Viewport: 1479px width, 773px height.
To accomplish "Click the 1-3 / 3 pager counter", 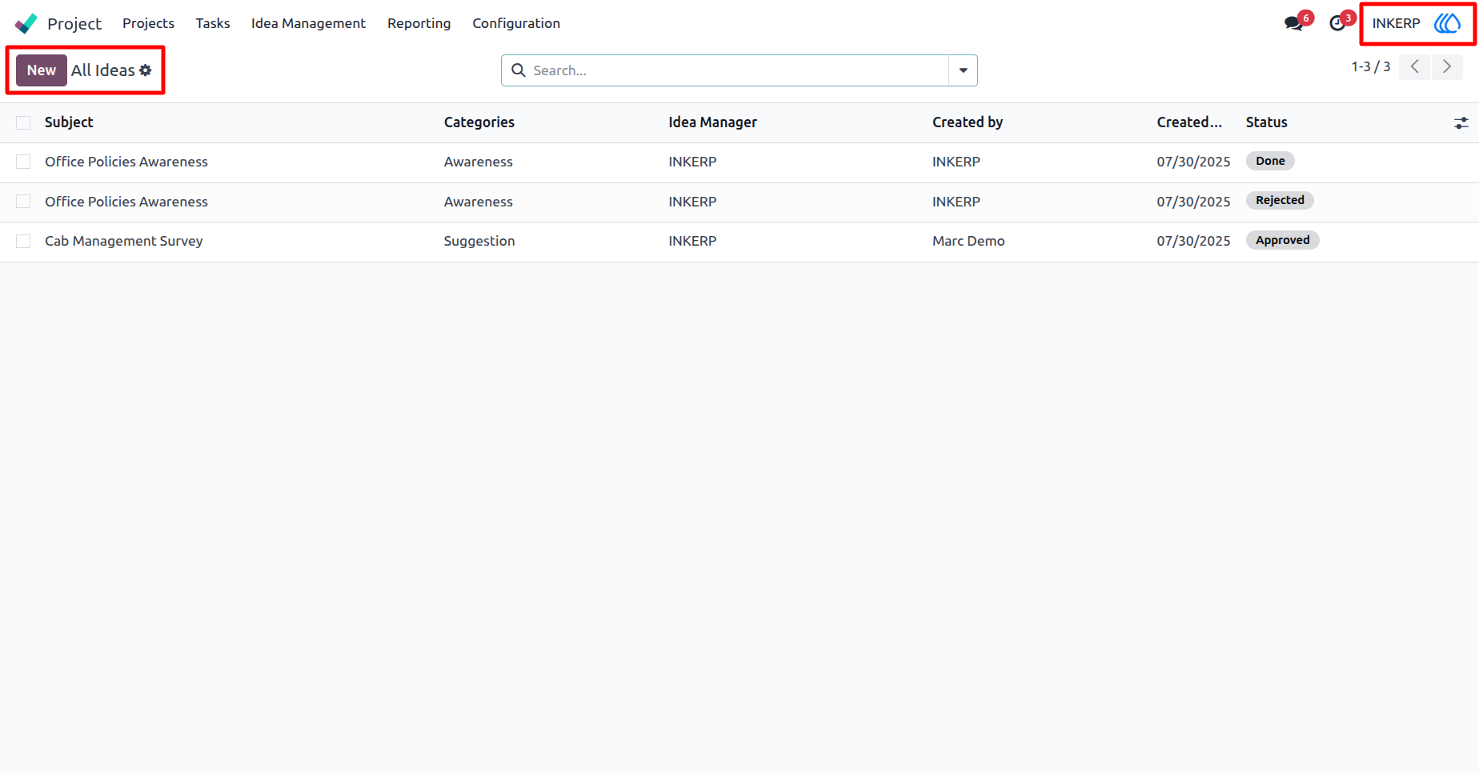I will coord(1371,67).
